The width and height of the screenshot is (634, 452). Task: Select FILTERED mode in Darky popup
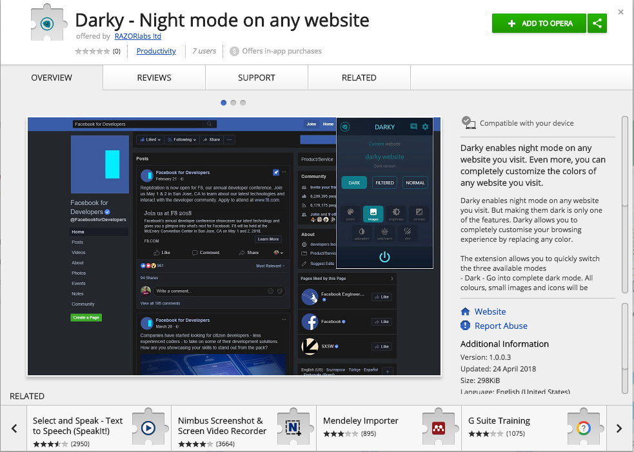[384, 182]
